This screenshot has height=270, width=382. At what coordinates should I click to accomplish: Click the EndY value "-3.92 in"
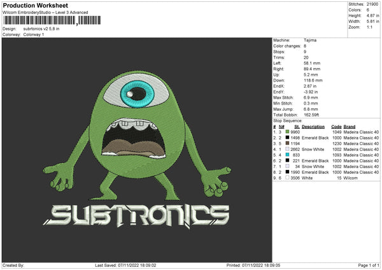tap(311, 92)
